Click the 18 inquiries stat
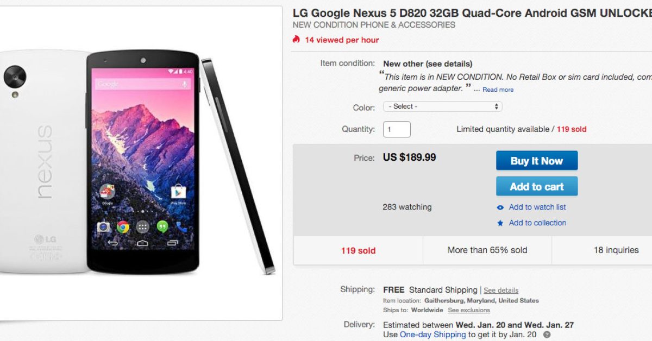Viewport: 652px width, 341px height. coord(616,250)
